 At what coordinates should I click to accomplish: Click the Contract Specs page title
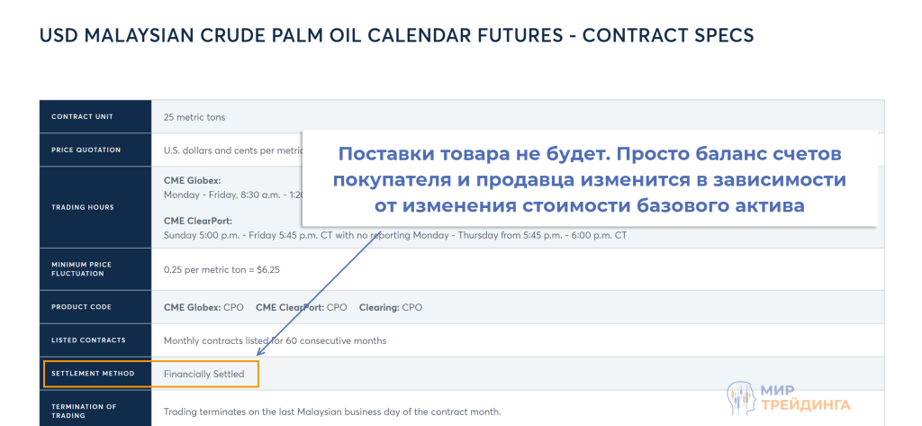[x=397, y=36]
